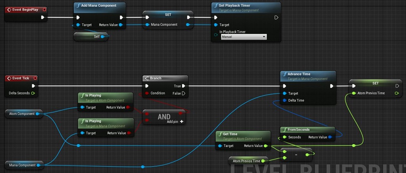Click the Mana Component variable output pin
The width and height of the screenshot is (406, 173).
tap(38, 165)
